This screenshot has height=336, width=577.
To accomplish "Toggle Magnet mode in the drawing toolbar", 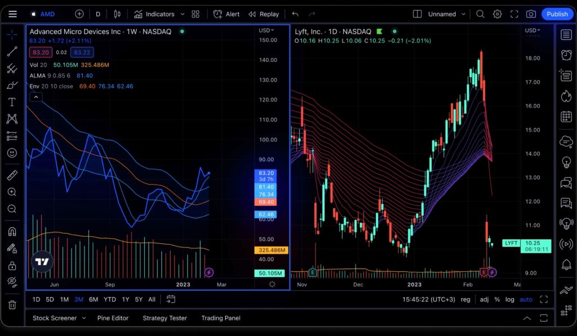I will pyautogui.click(x=12, y=231).
